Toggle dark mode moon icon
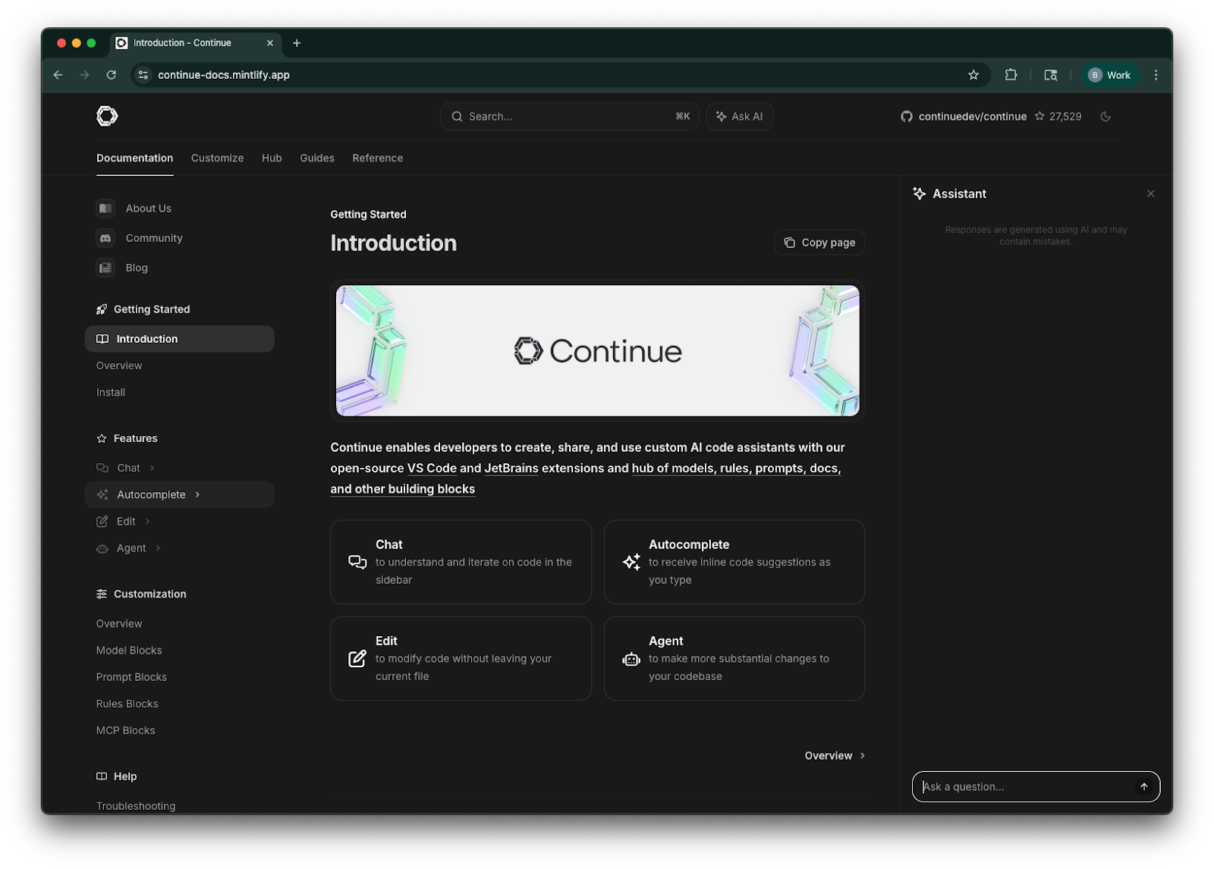 1105,116
